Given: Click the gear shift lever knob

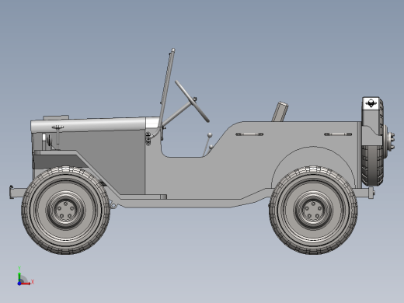Looking at the screenshot, I should [210, 135].
